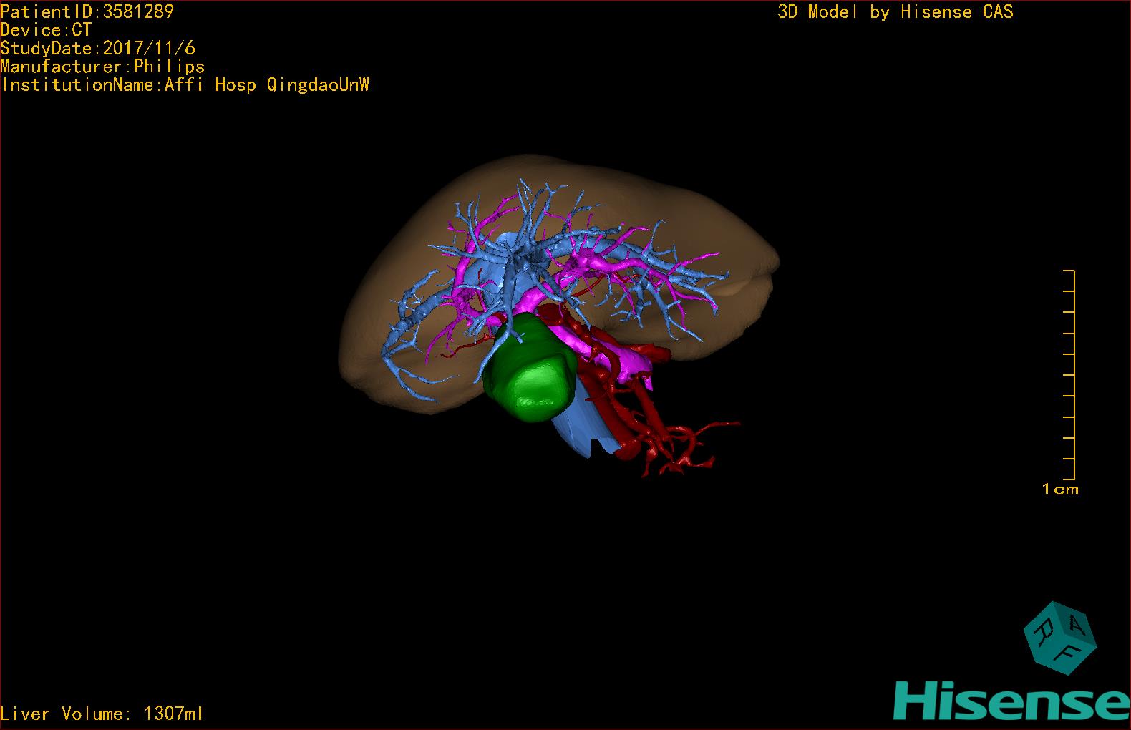Click the yellow vertical scale ruler
Viewport: 1131px width, 730px height.
coord(1069,375)
